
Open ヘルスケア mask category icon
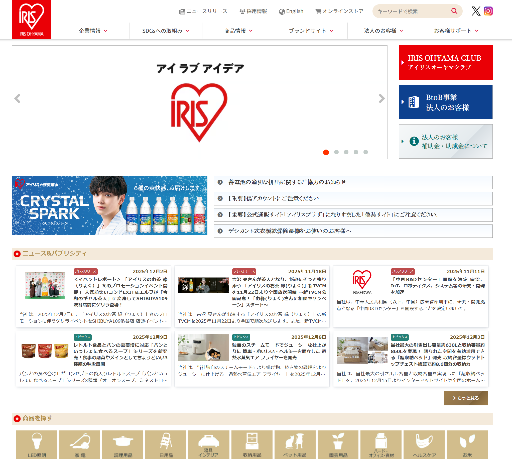424,444
